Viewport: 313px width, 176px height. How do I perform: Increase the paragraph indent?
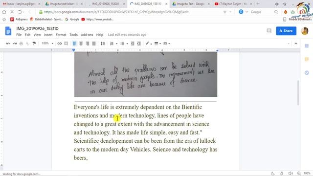pyautogui.click(x=139, y=44)
